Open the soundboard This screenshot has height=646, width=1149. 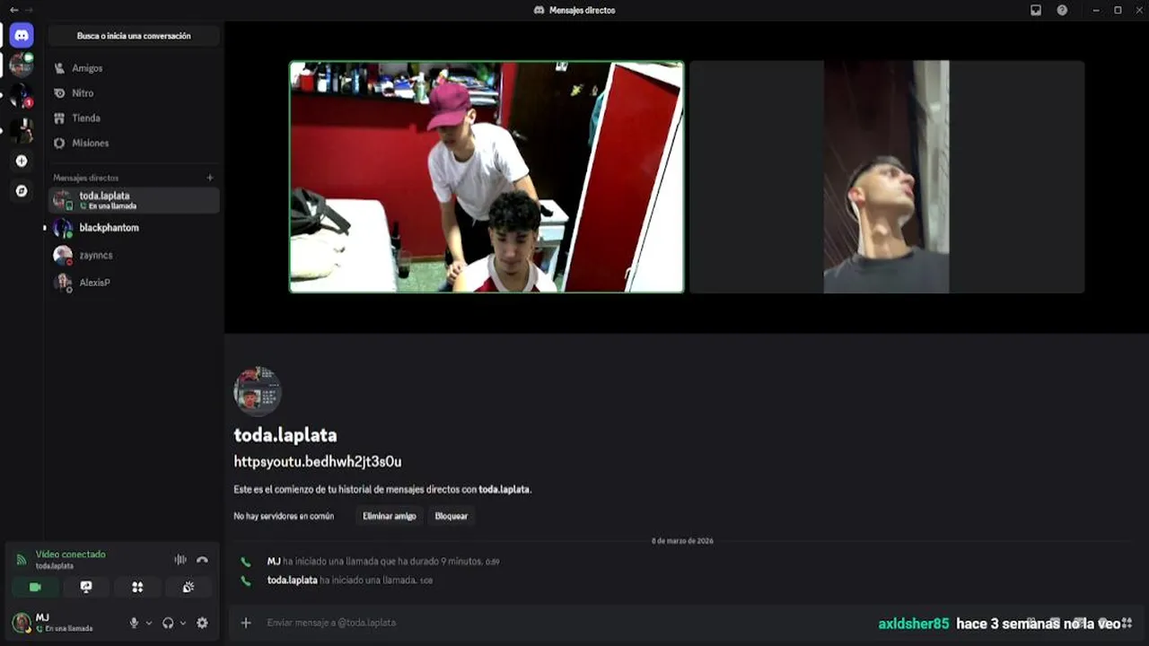[x=189, y=587]
